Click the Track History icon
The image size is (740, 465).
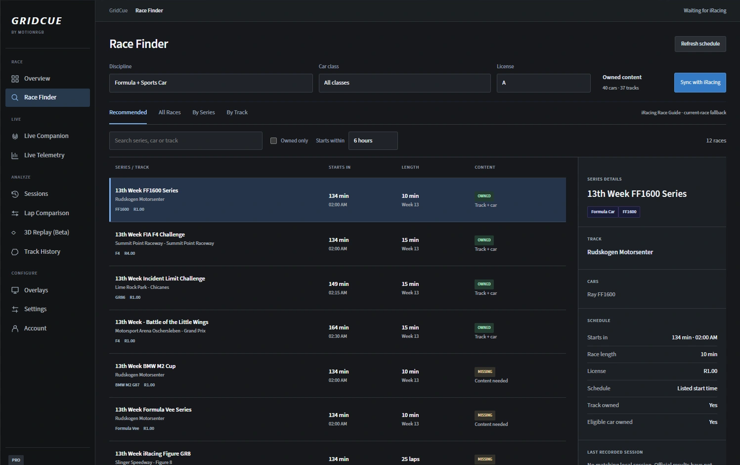pyautogui.click(x=15, y=252)
